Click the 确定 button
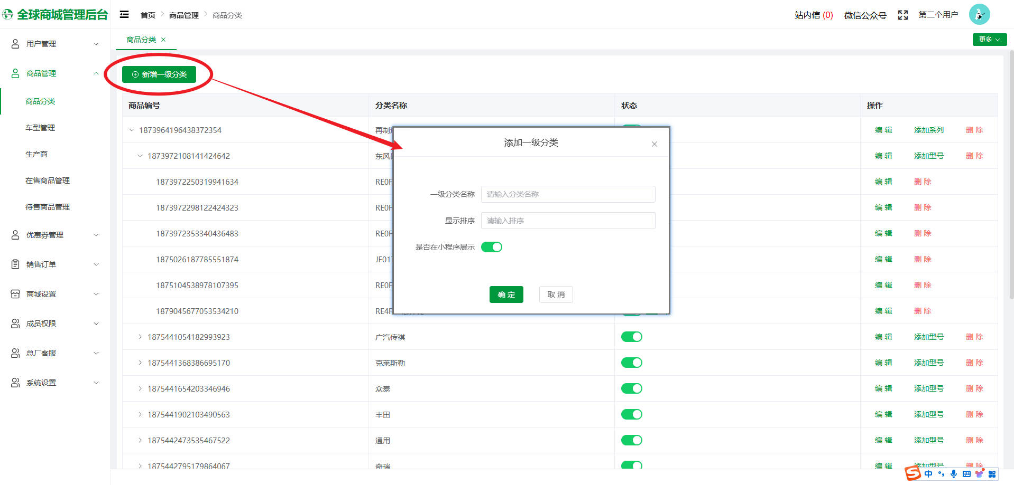The image size is (1014, 485). (x=506, y=294)
